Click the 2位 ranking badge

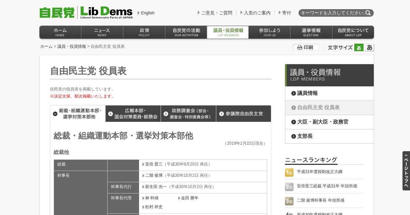coord(289,187)
